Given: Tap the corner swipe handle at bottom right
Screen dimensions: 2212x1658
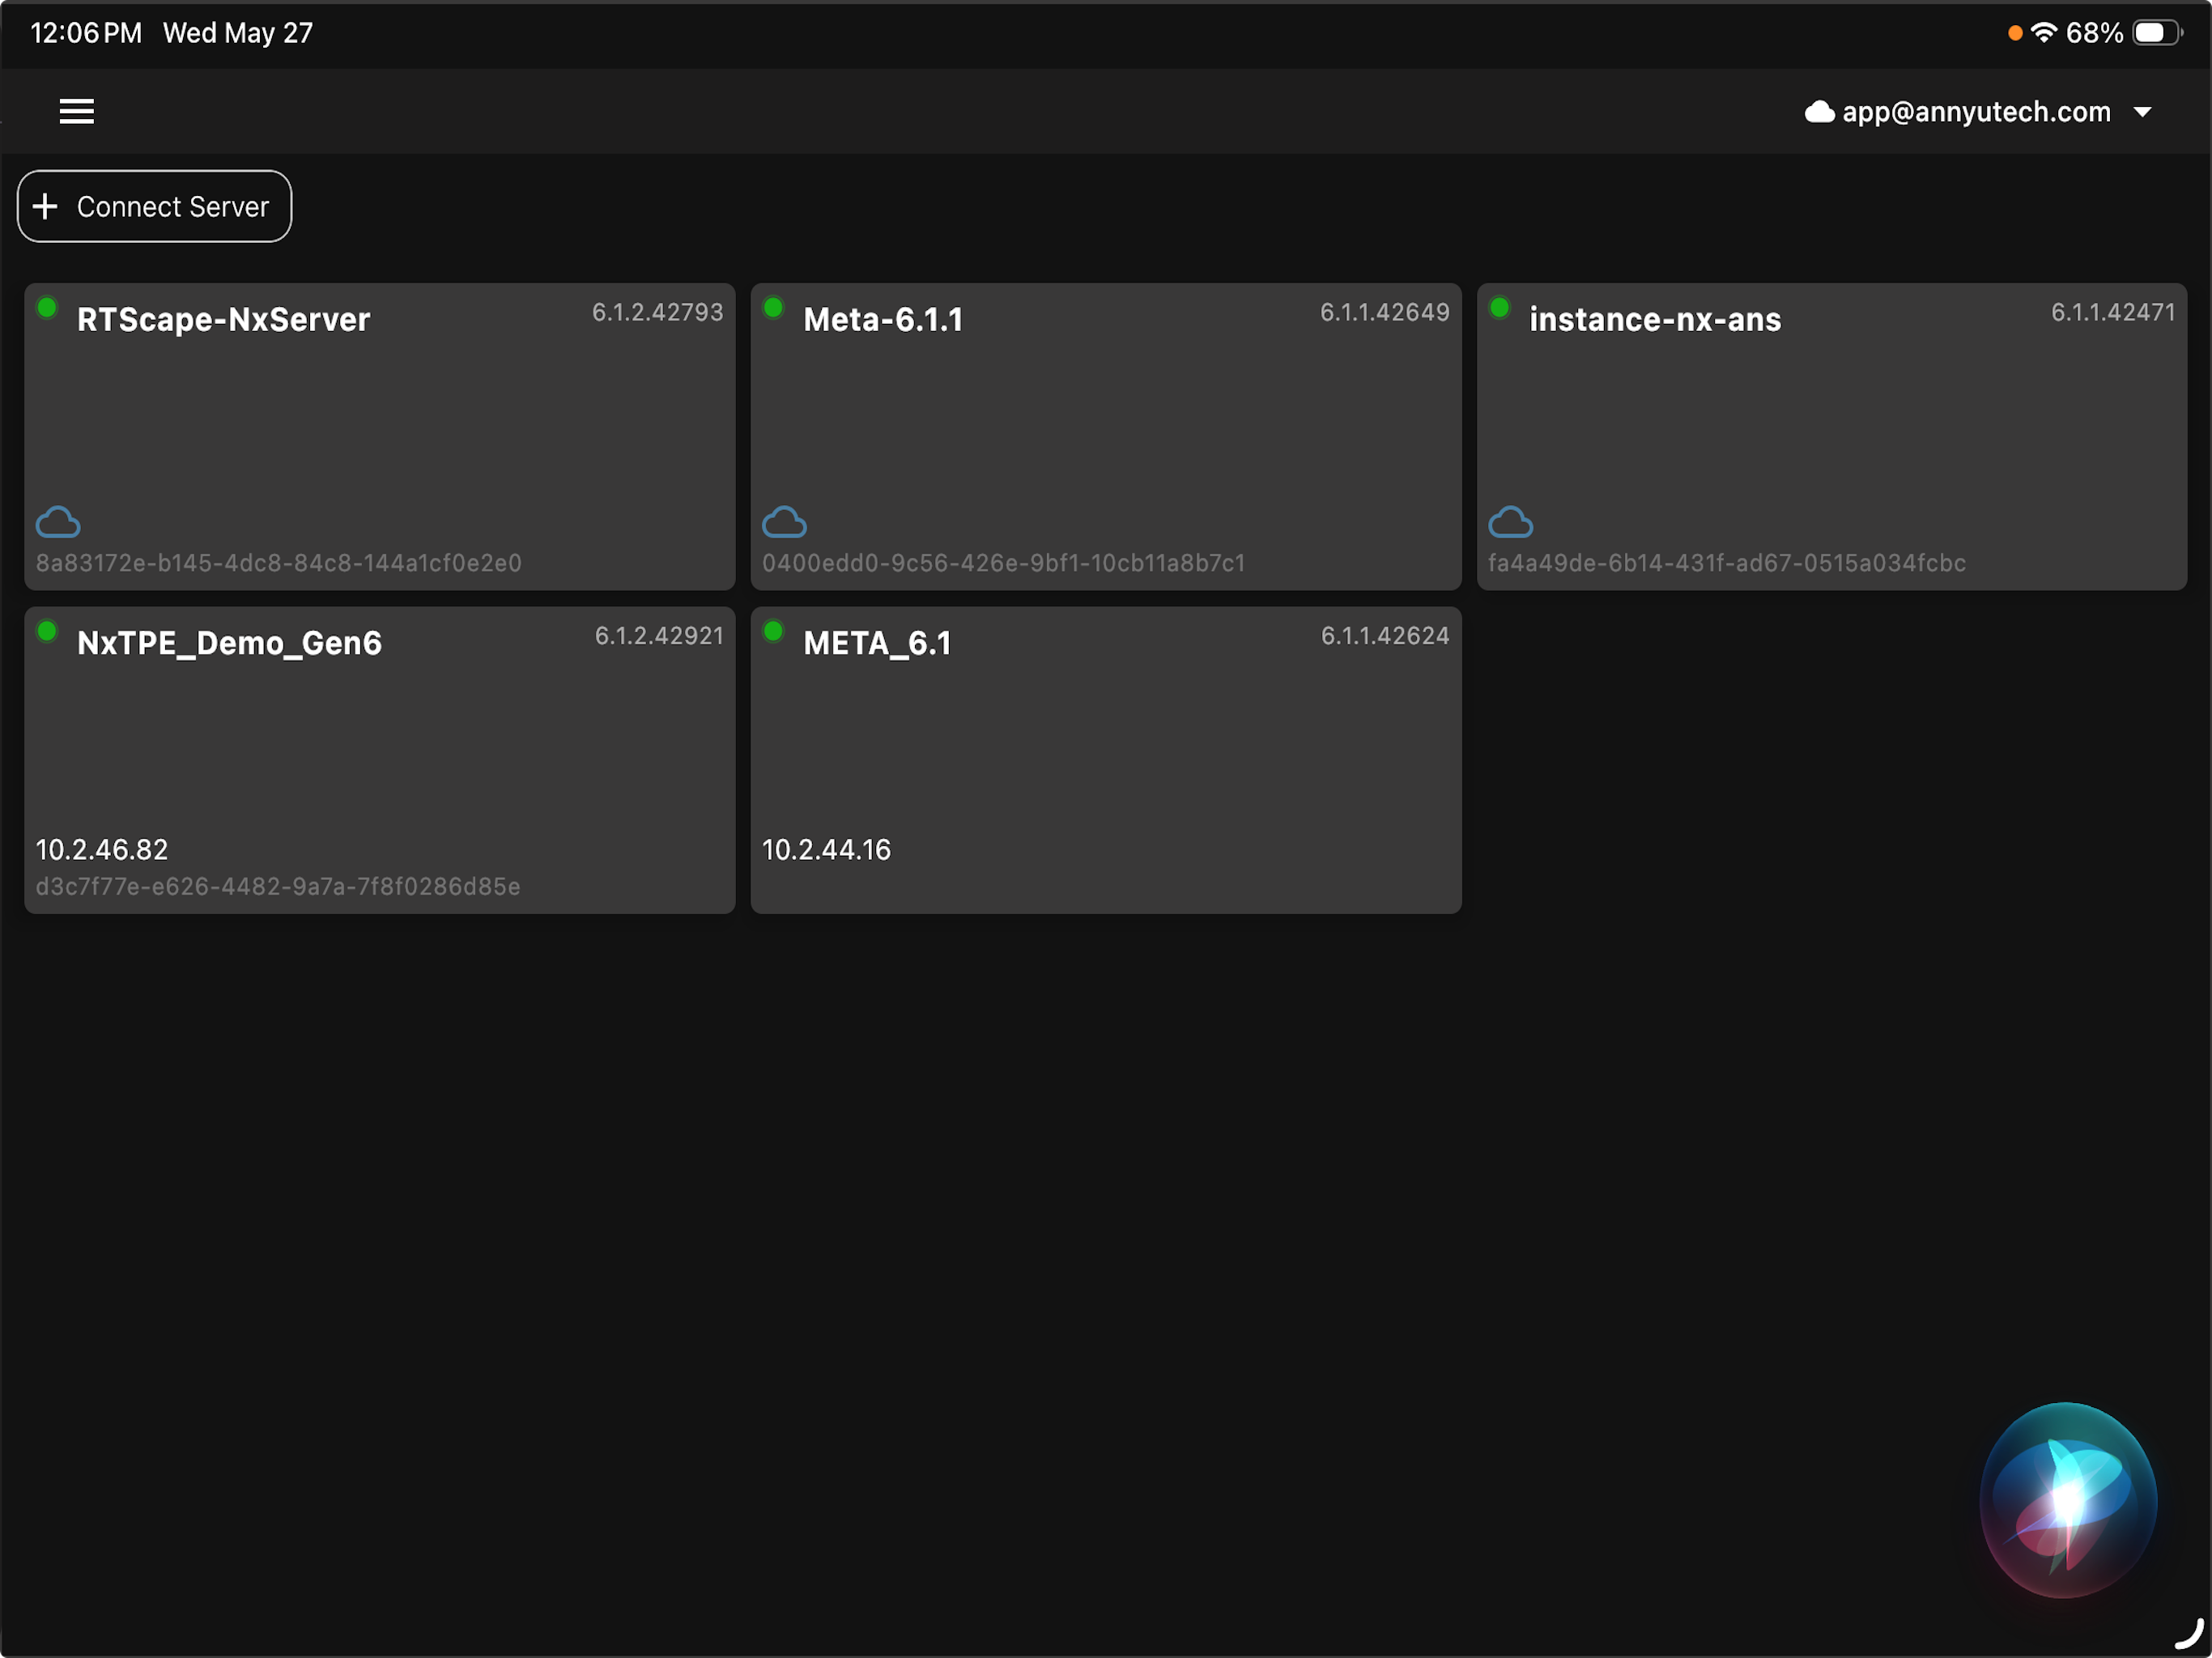Looking at the screenshot, I should (x=2189, y=1634).
